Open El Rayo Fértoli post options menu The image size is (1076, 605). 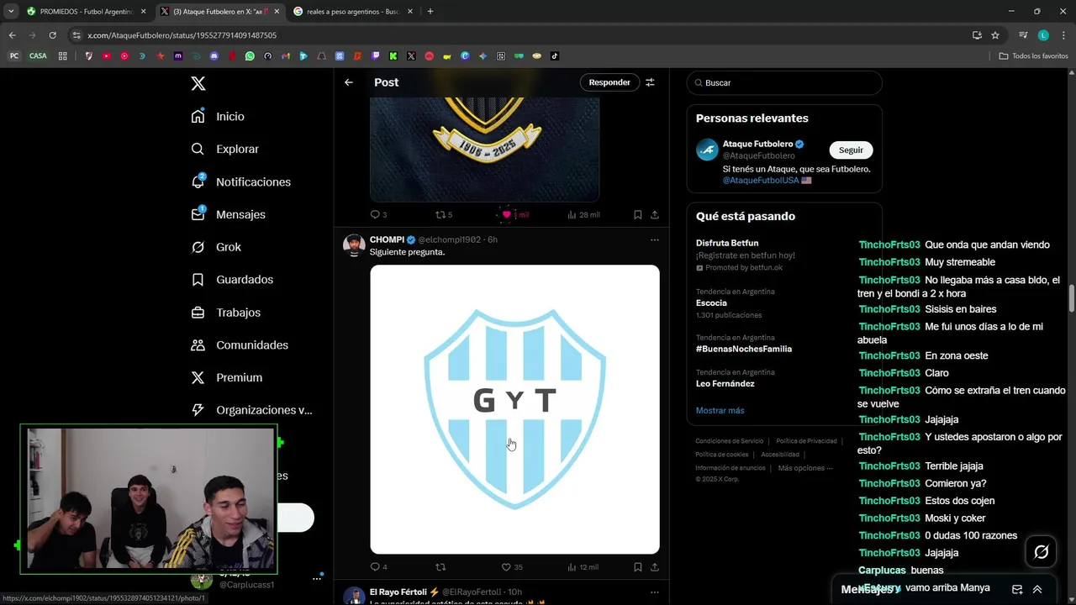click(x=654, y=592)
